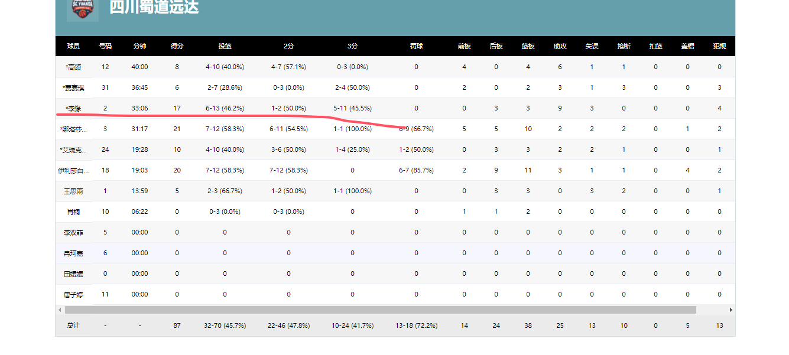Click the 3分 column header
The width and height of the screenshot is (789, 355).
[352, 46]
